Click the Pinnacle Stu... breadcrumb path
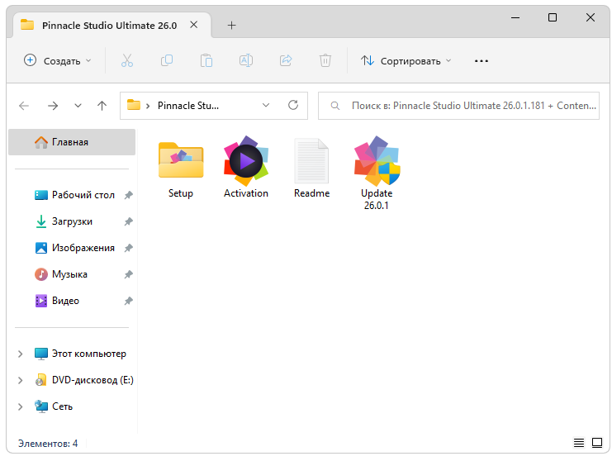 [x=188, y=106]
